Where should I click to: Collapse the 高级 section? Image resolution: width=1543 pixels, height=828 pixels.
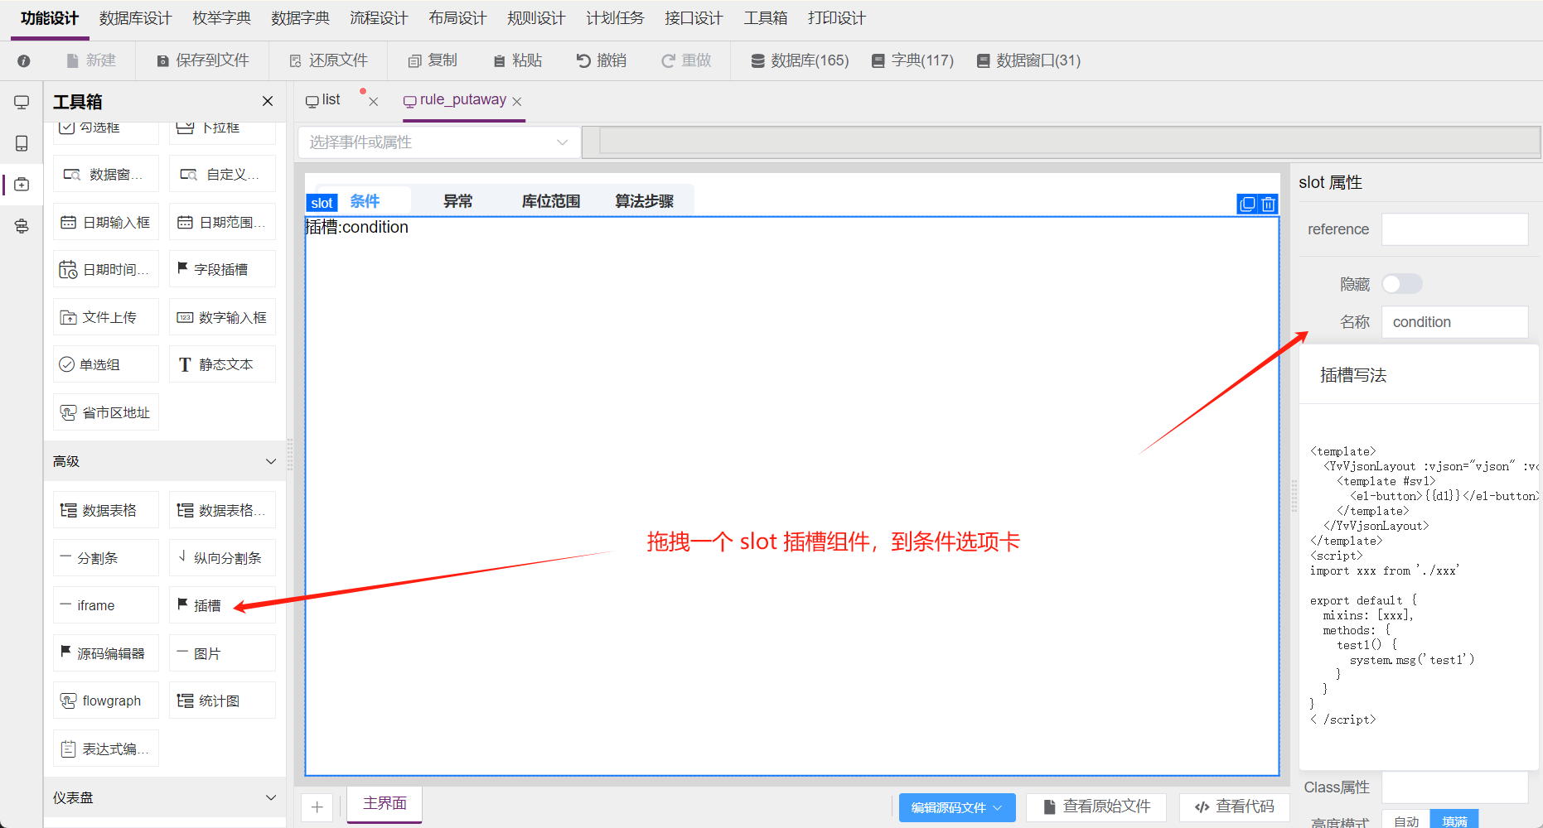[x=165, y=461]
